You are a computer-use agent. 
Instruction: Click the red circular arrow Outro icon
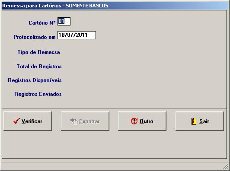pyautogui.click(x=134, y=121)
